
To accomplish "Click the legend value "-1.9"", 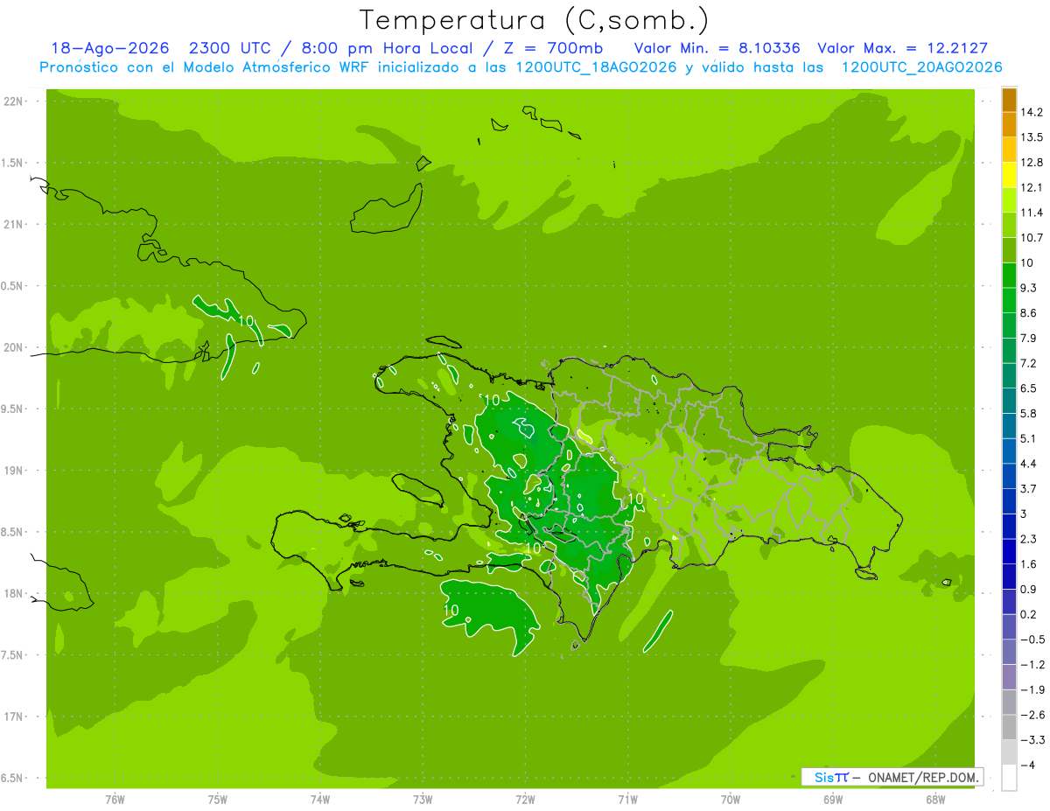I will [1032, 689].
